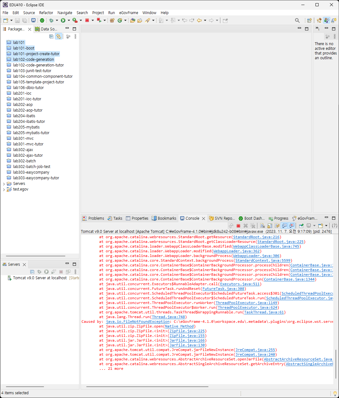Select the eGovFrame perspective button
Screen dimensions: 339x398
(327, 20)
